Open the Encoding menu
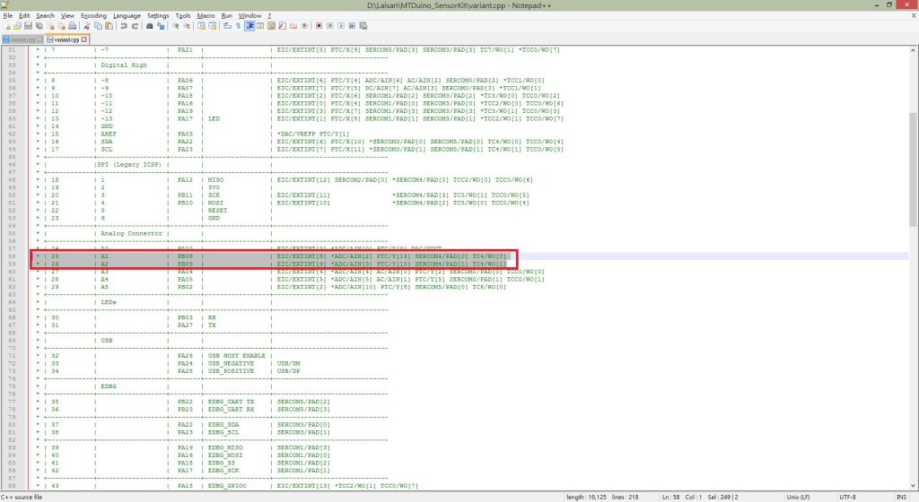919x502 pixels. pos(93,16)
